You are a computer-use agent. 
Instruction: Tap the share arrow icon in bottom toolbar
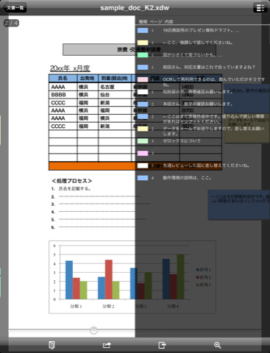[x=107, y=345]
